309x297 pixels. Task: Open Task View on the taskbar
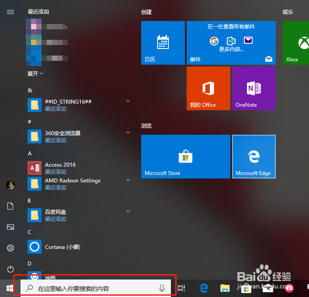click(181, 288)
